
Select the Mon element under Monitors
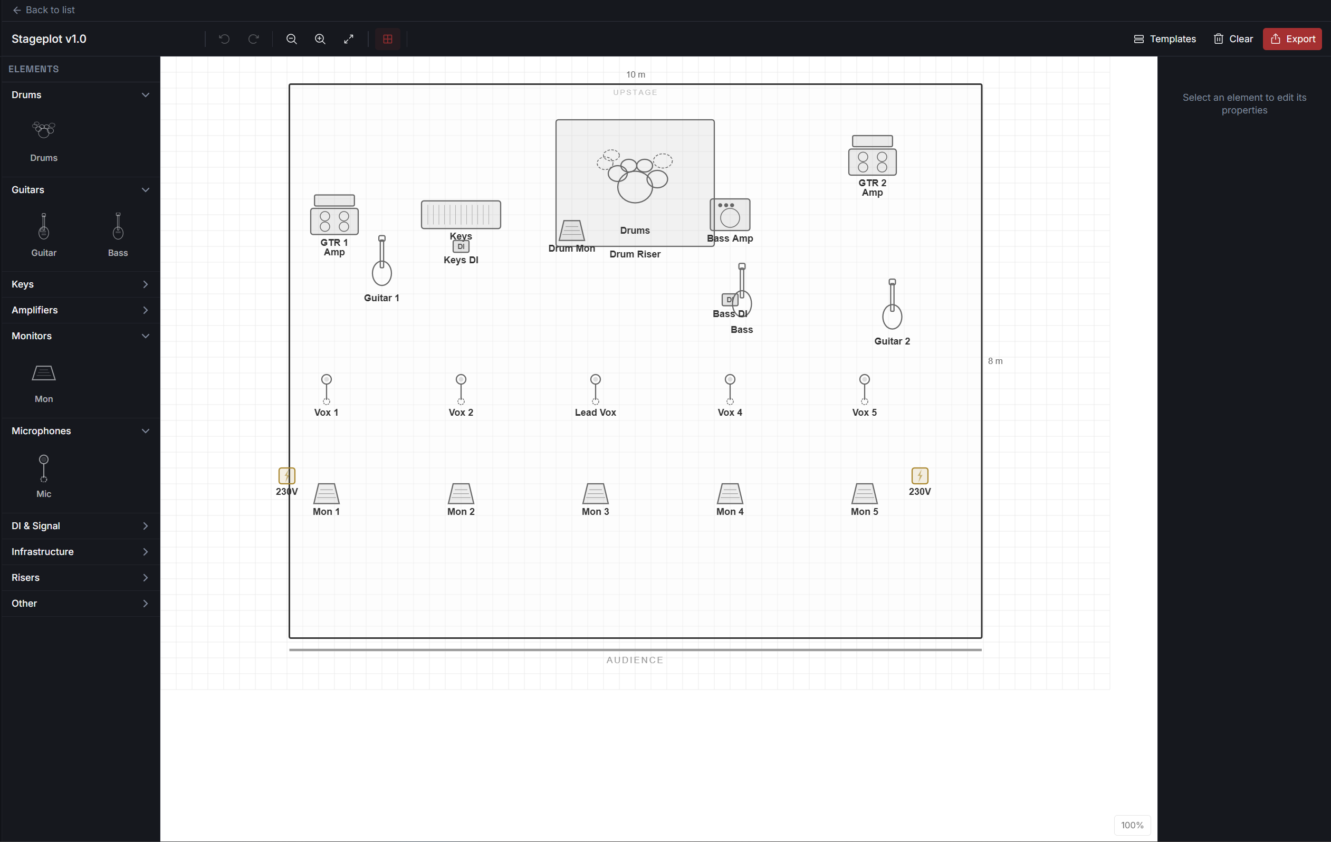(x=44, y=381)
